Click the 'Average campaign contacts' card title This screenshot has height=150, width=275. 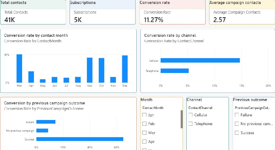(235, 3)
